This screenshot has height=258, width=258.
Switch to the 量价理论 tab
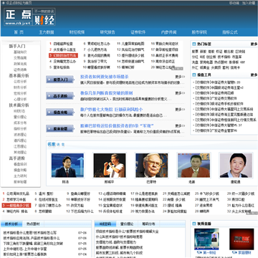(x=127, y=224)
